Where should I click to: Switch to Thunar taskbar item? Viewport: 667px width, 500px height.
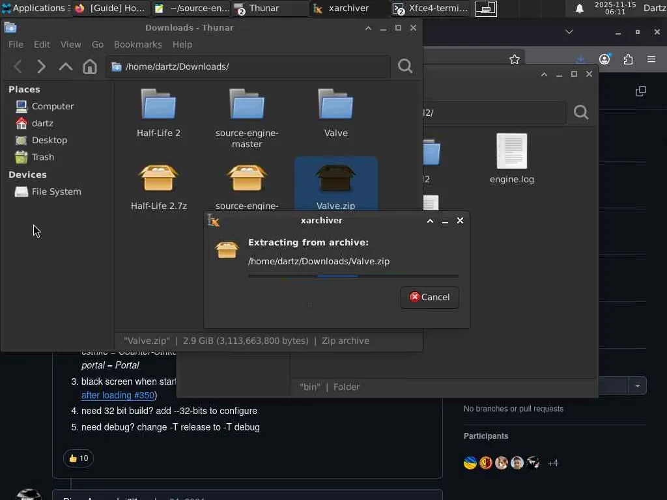[x=271, y=8]
